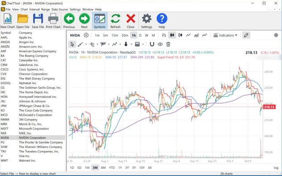282x176 pixels.
Task: Open the Indicators dropdown
Action: pos(225,35)
